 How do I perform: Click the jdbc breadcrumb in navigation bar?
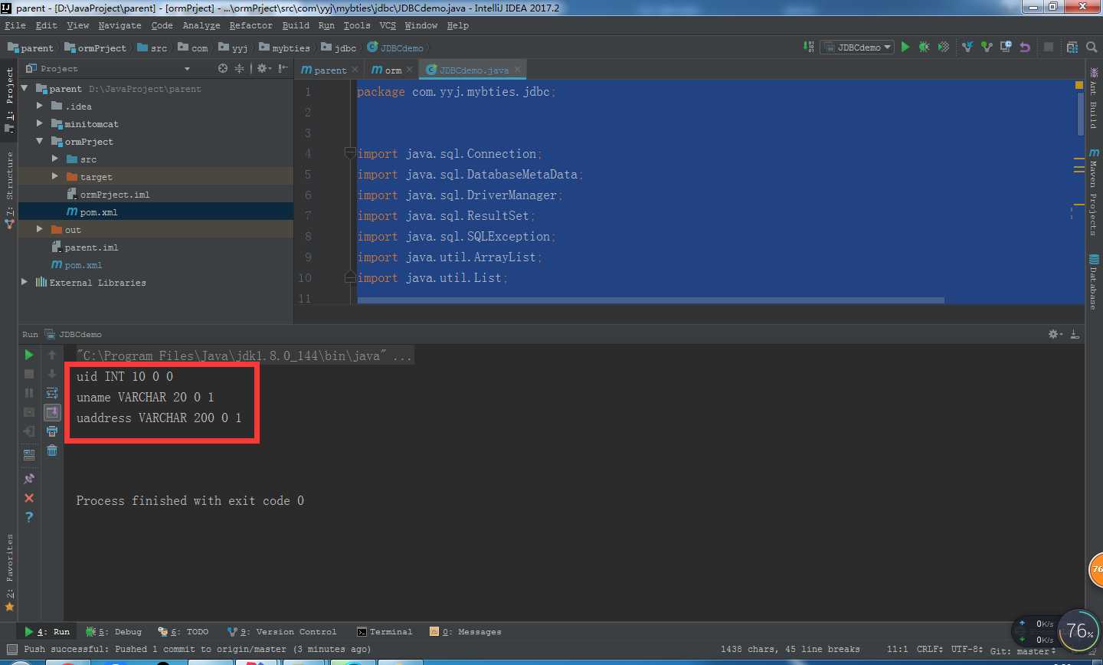(x=339, y=47)
